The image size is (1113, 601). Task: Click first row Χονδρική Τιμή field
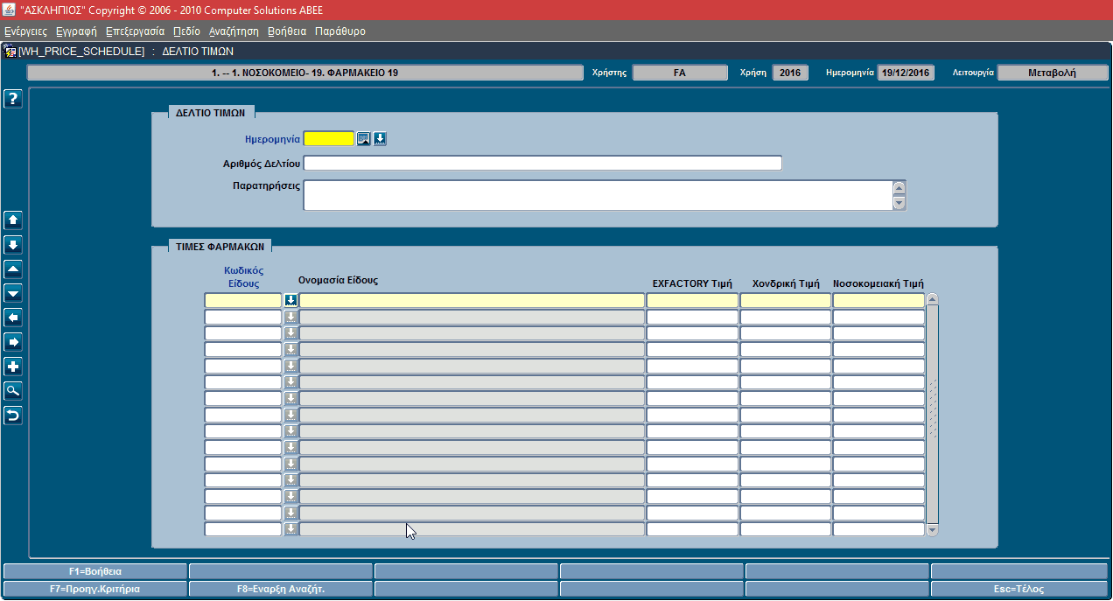point(786,300)
